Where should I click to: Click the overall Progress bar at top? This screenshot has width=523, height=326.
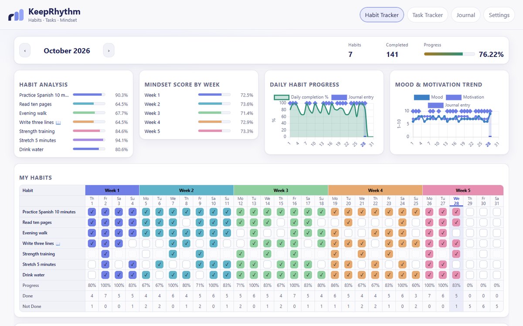[449, 54]
